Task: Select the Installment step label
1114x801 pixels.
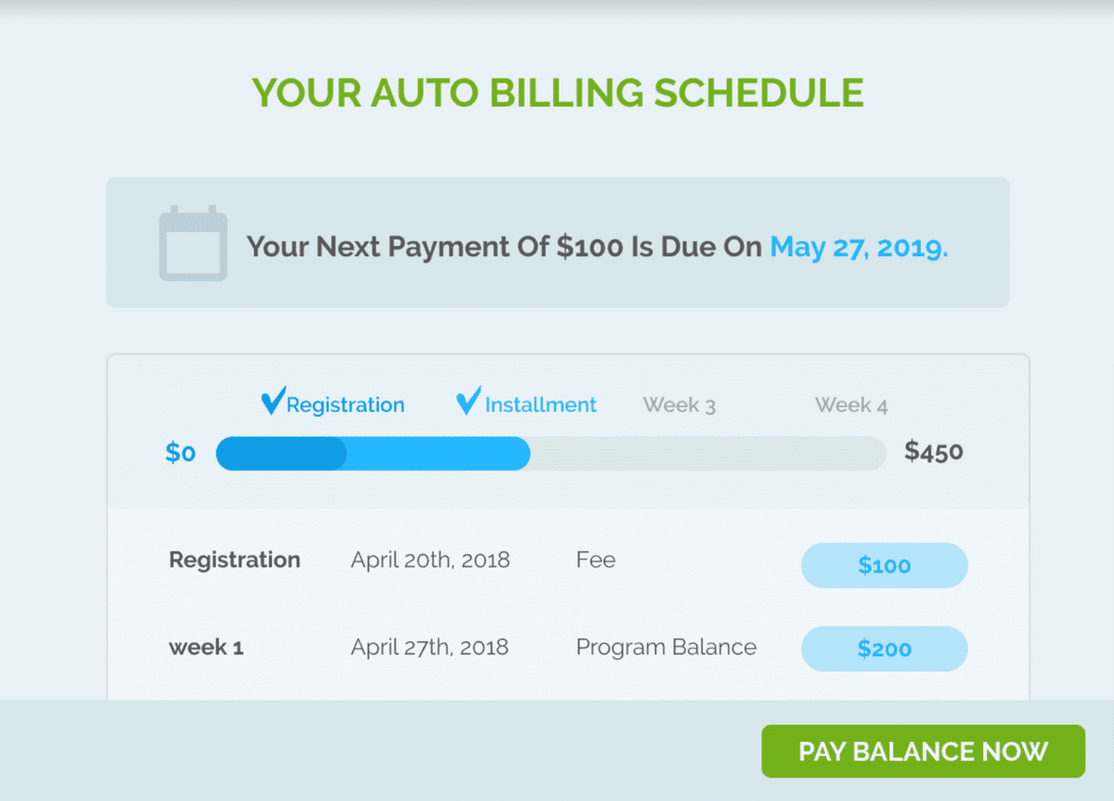Action: point(540,406)
